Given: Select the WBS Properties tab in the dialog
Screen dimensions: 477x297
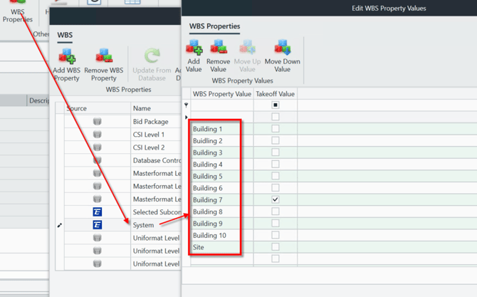Looking at the screenshot, I should click(x=214, y=26).
